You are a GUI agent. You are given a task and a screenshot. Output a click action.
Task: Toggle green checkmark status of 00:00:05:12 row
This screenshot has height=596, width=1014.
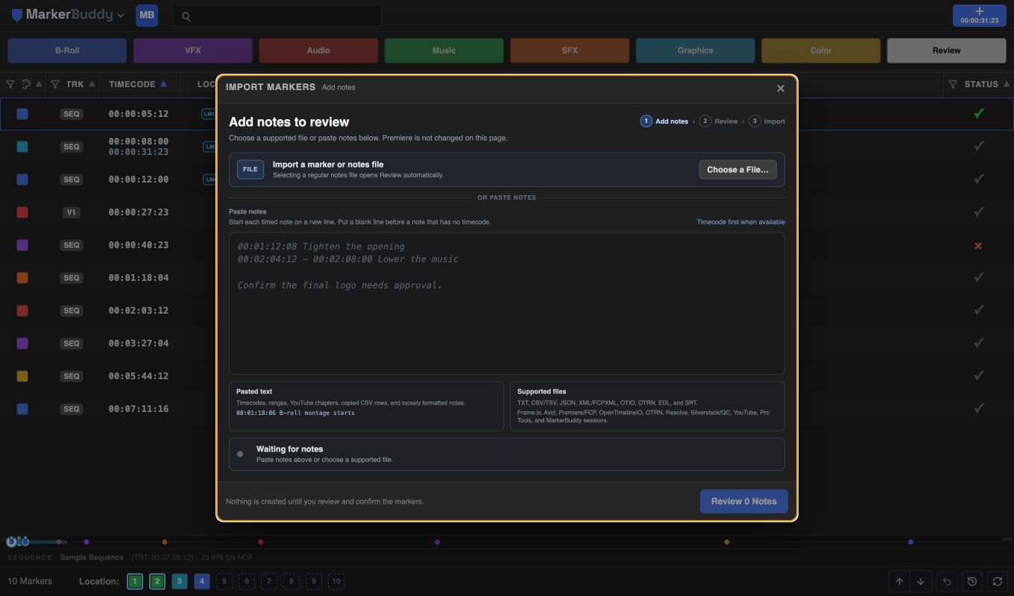pos(979,113)
